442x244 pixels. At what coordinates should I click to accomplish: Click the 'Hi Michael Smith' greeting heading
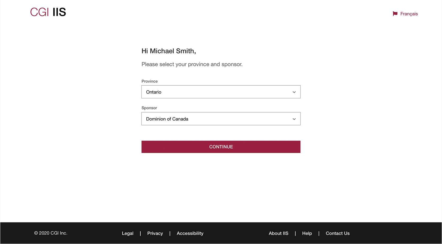click(169, 51)
